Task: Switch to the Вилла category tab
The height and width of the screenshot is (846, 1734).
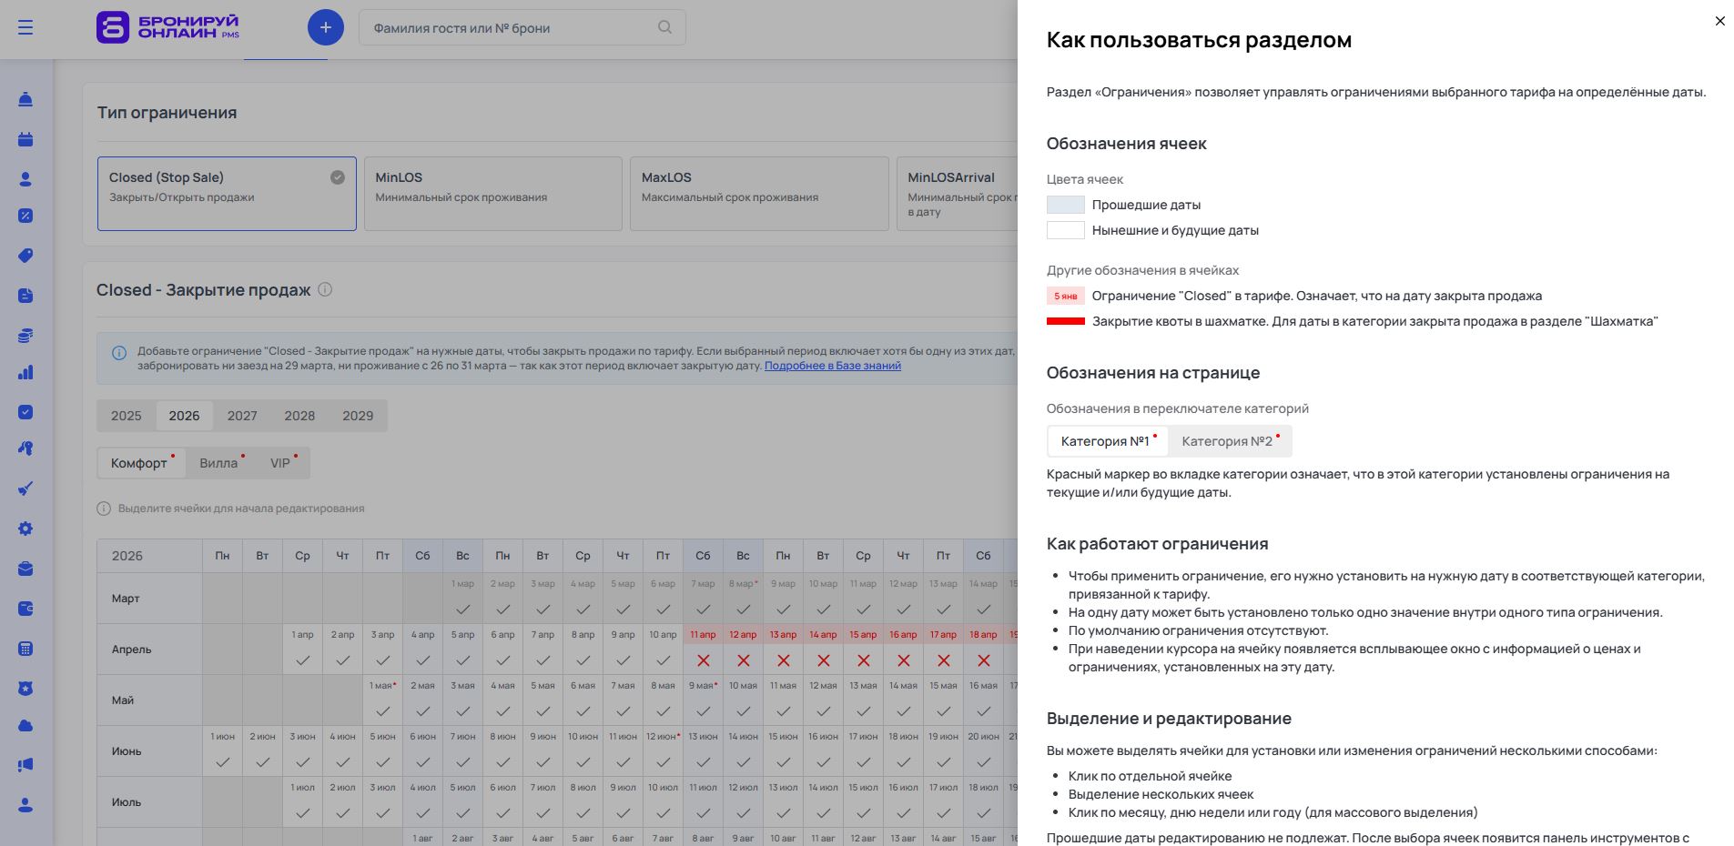Action: coord(218,463)
